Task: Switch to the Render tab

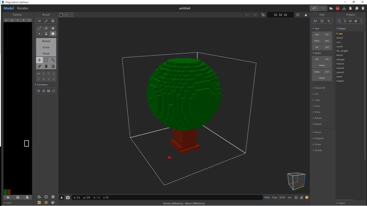Action: [22, 8]
